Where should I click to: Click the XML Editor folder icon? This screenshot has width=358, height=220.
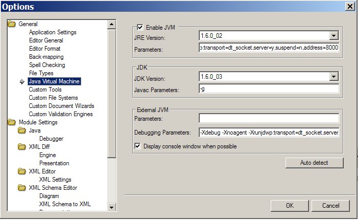[x=22, y=171]
